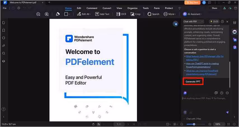239x127 pixels.
Task: Click the zoom in magnifier in toolbar
Action: coord(47,14)
